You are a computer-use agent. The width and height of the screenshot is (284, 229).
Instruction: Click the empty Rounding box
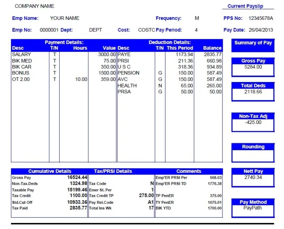point(253,156)
